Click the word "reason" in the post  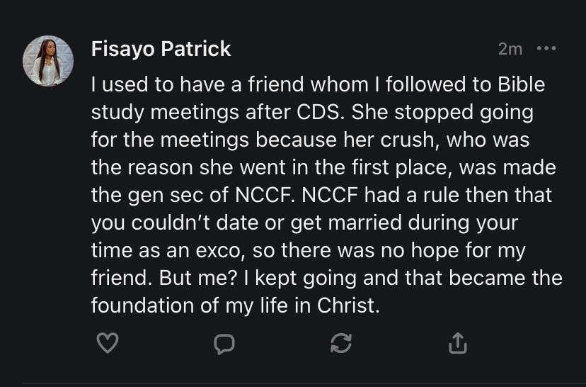(159, 167)
